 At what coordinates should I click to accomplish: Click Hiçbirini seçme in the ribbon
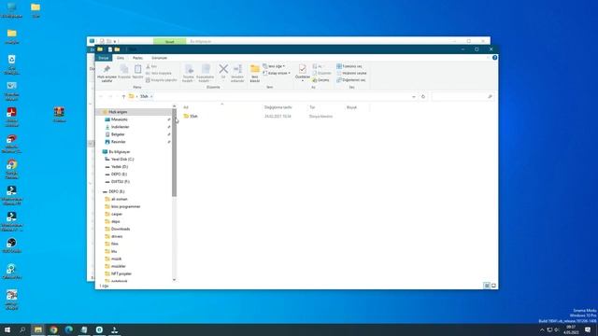[x=351, y=73]
